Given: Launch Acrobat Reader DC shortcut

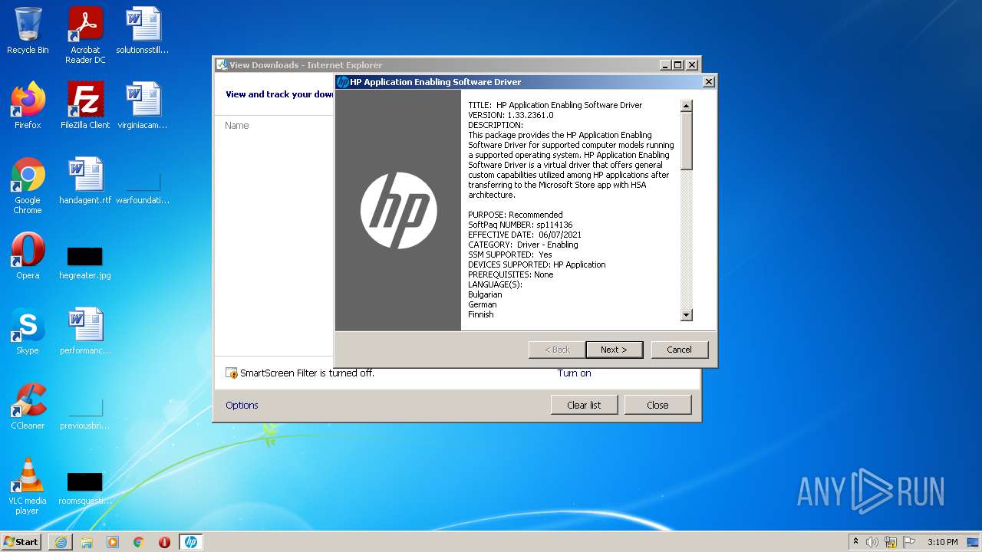Looking at the screenshot, I should (85, 34).
